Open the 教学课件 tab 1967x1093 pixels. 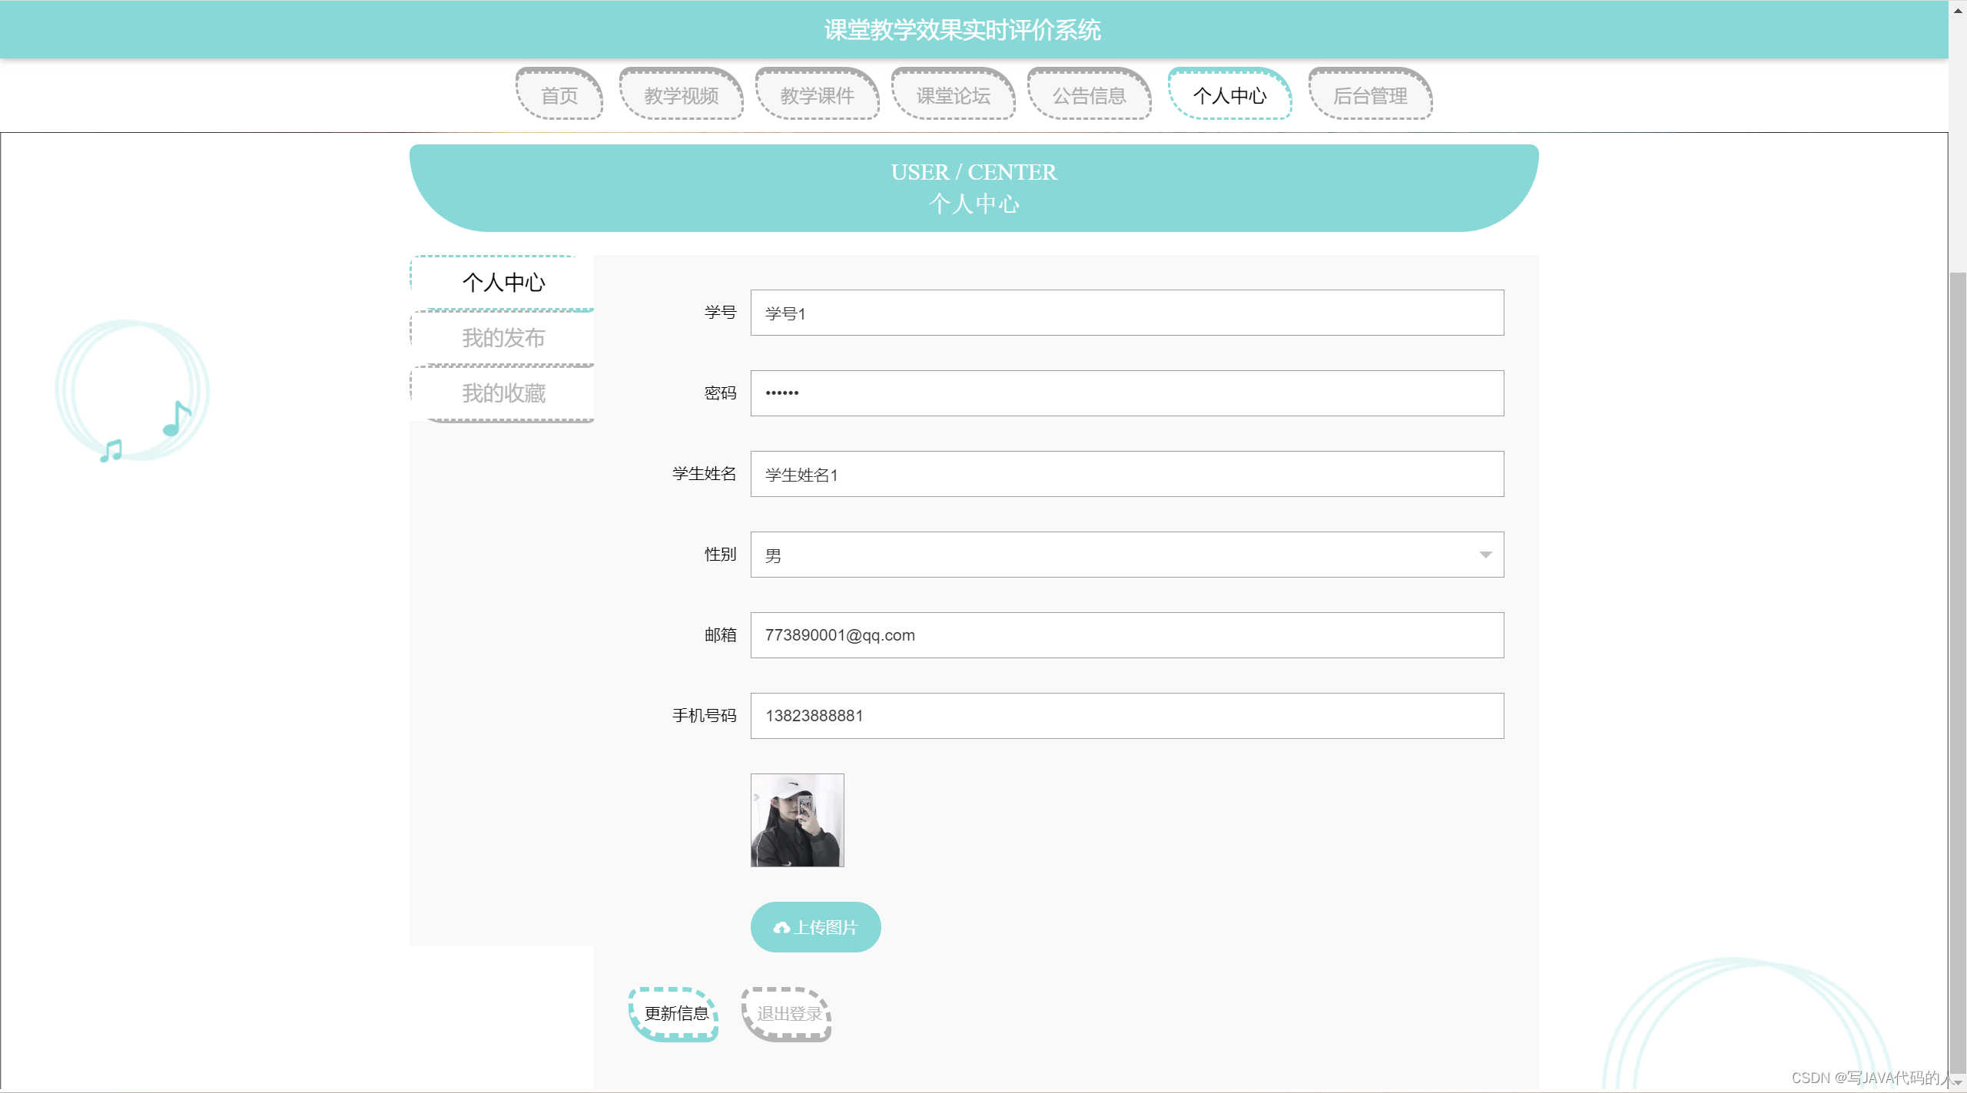click(x=818, y=95)
